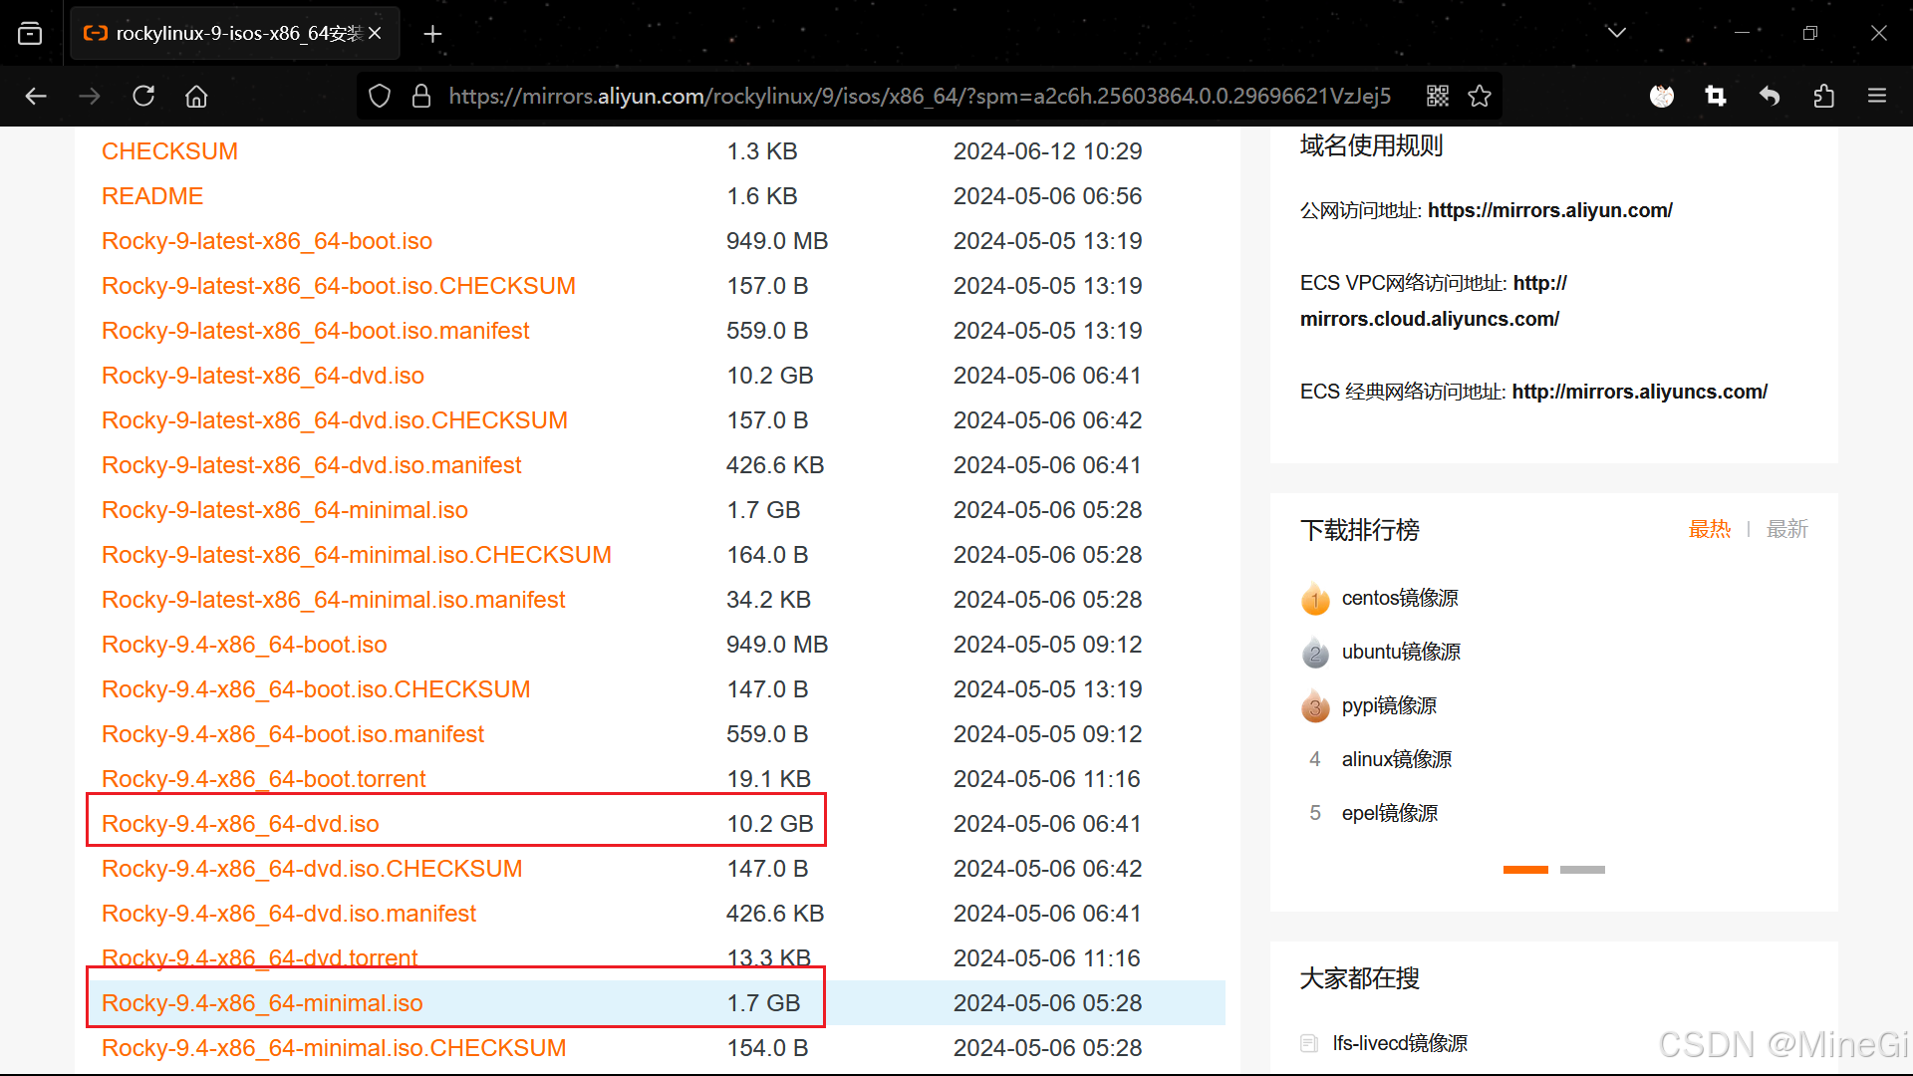1913x1076 pixels.
Task: Open the screenshot crop tool icon
Action: (1716, 96)
